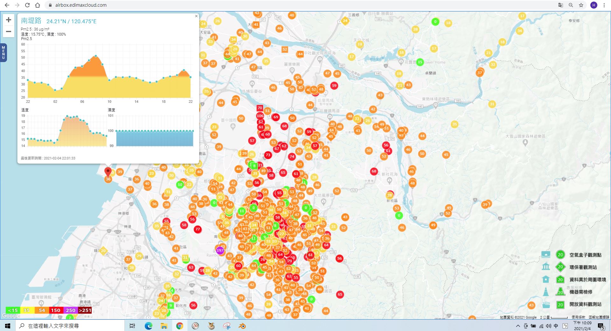Click the green <15 color scale swatch
This screenshot has width=611, height=331.
click(x=13, y=310)
